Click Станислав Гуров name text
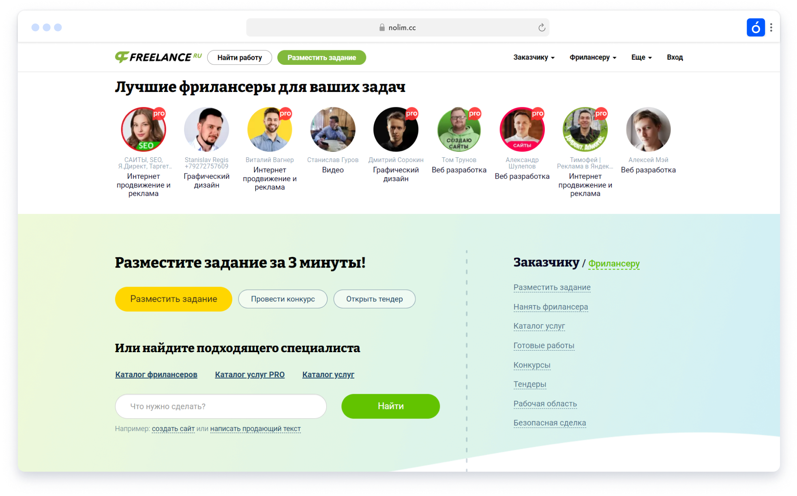The image size is (797, 496). coord(333,160)
